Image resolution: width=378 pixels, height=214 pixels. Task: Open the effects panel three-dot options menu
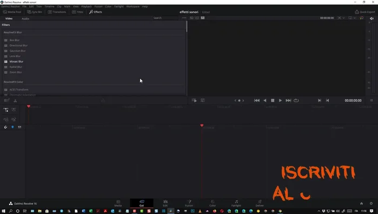[184, 18]
